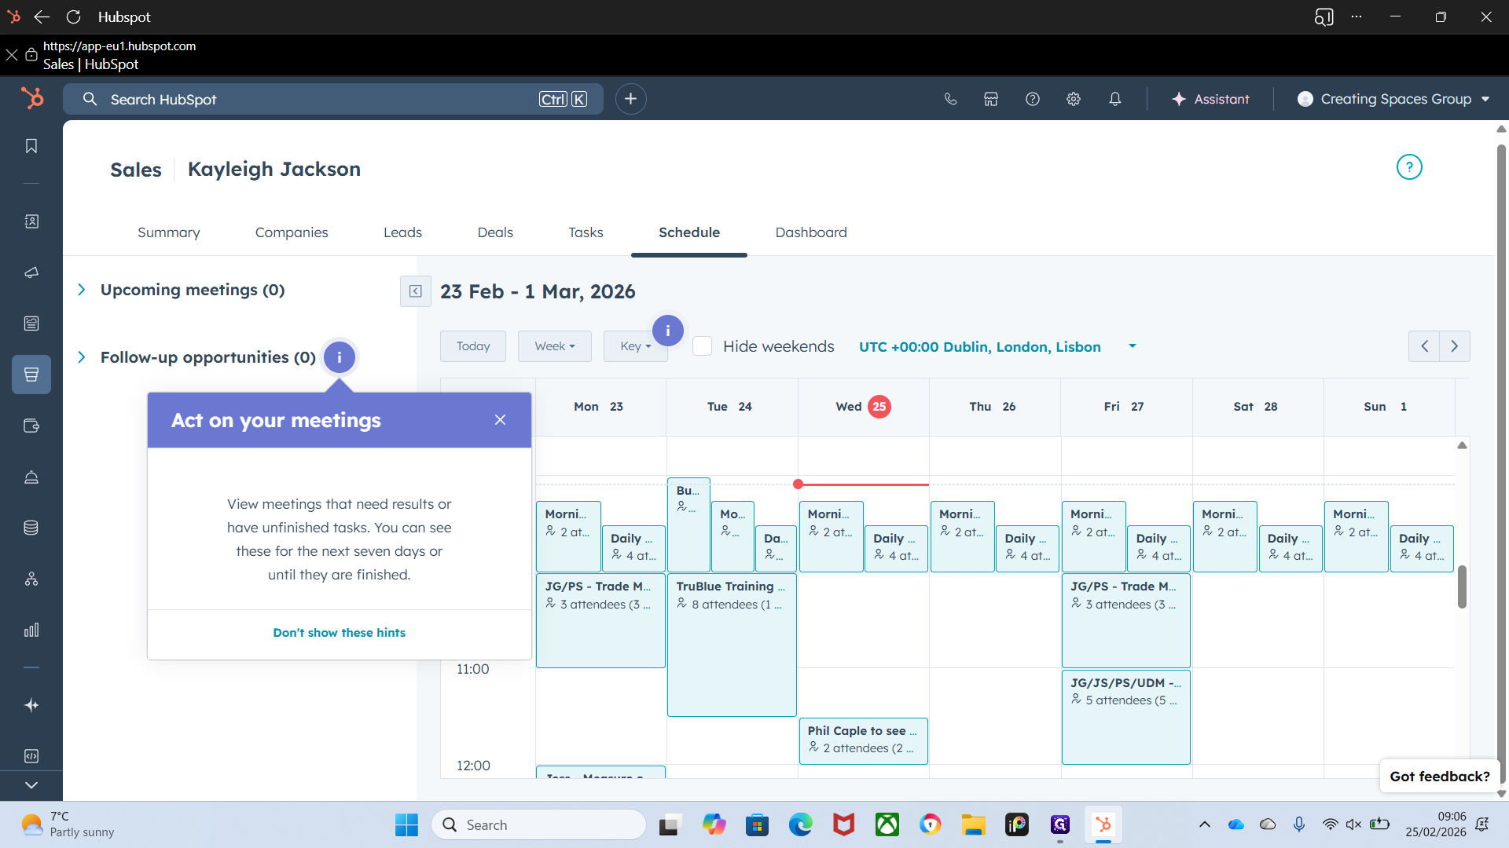The image size is (1509, 848).
Task: Click the Today button
Action: pyautogui.click(x=473, y=346)
